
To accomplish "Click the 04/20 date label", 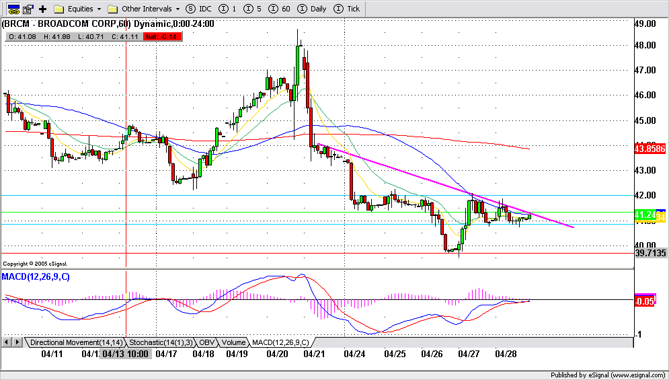I will [276, 354].
